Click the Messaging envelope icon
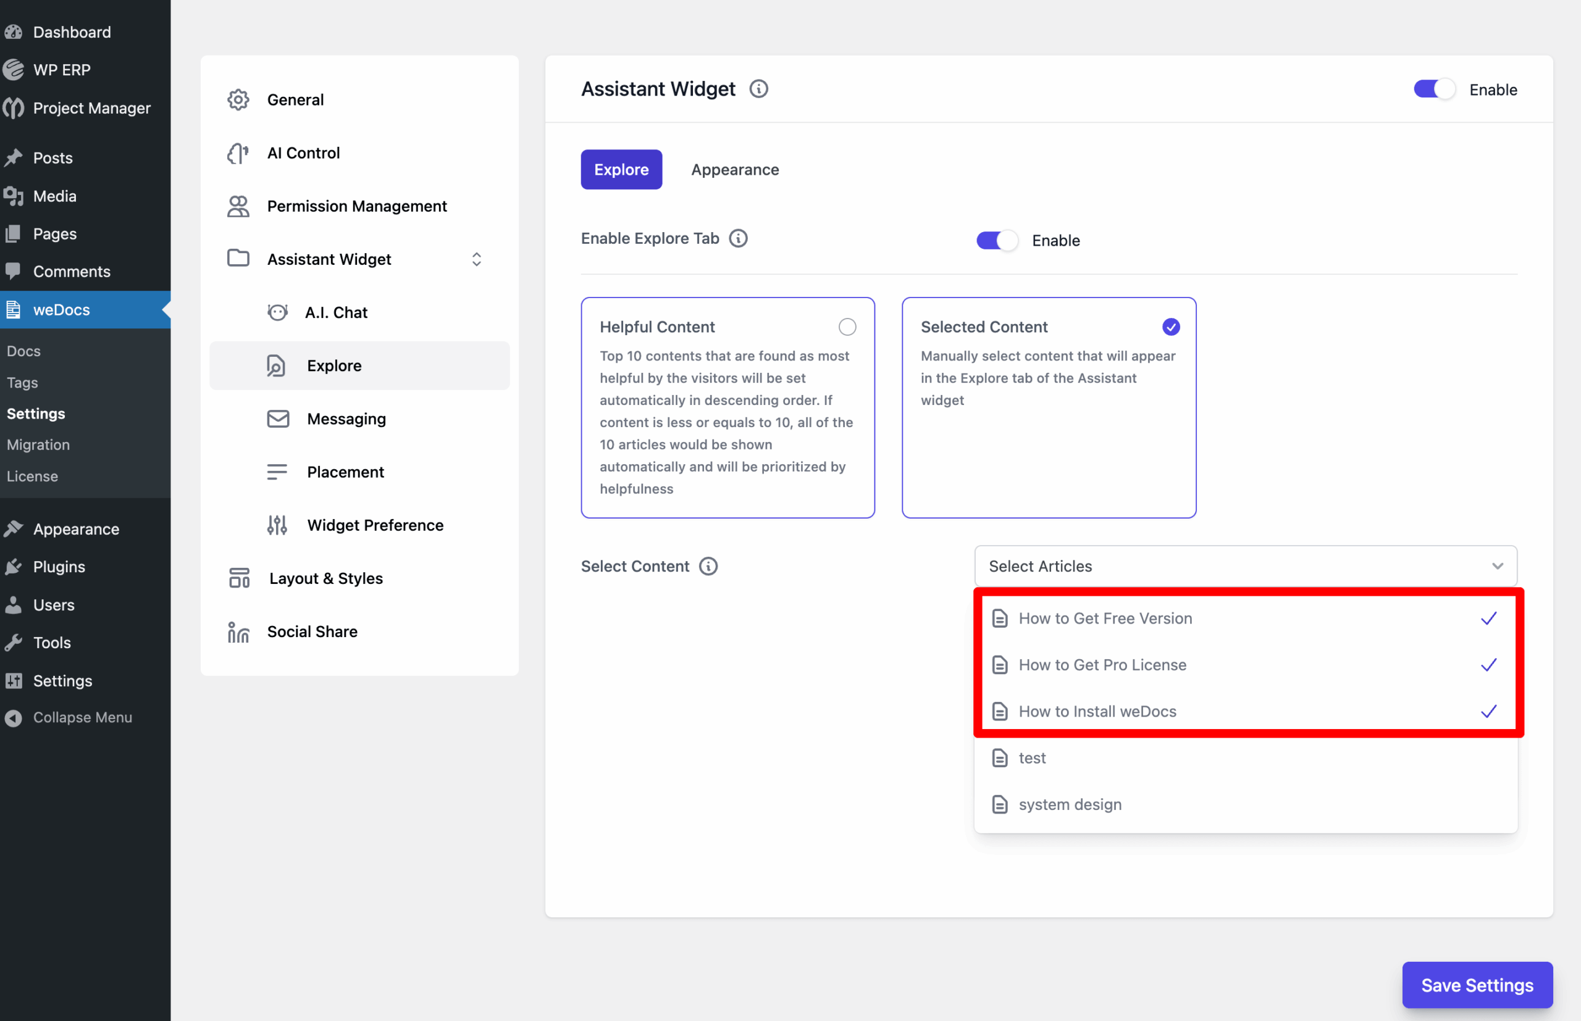The width and height of the screenshot is (1581, 1021). [278, 419]
